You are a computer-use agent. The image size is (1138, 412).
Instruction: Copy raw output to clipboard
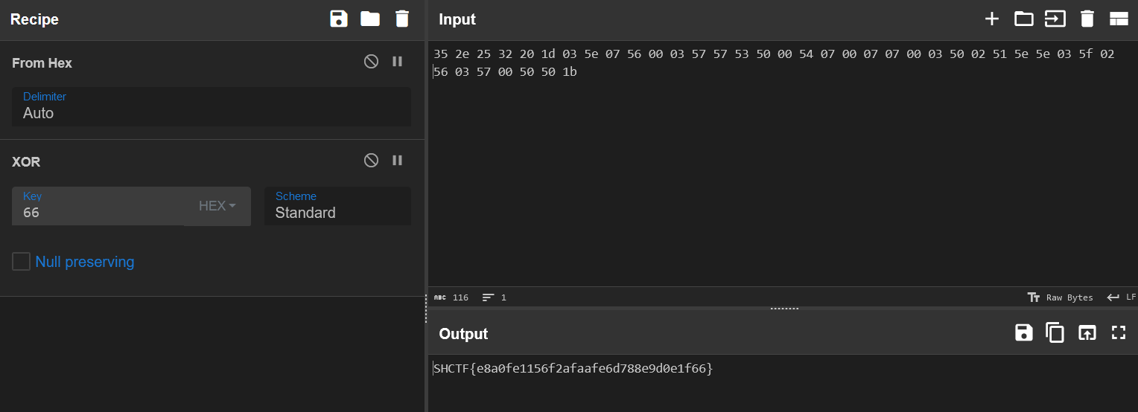click(1055, 332)
